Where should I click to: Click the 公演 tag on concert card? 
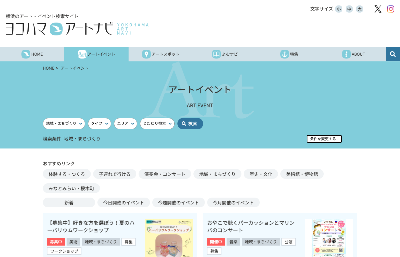pos(289,242)
